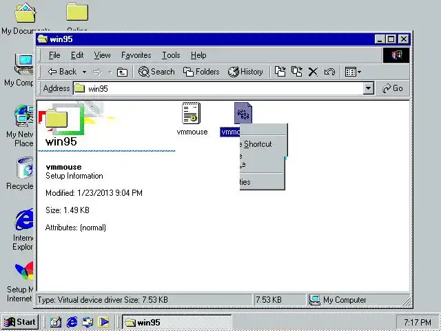The width and height of the screenshot is (441, 331).
Task: Click the Setup Information description text
Action: point(74,176)
